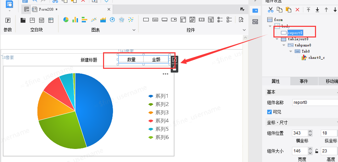Click the 金额 cell in report block
This screenshot has height=162, width=338.
[x=156, y=60]
